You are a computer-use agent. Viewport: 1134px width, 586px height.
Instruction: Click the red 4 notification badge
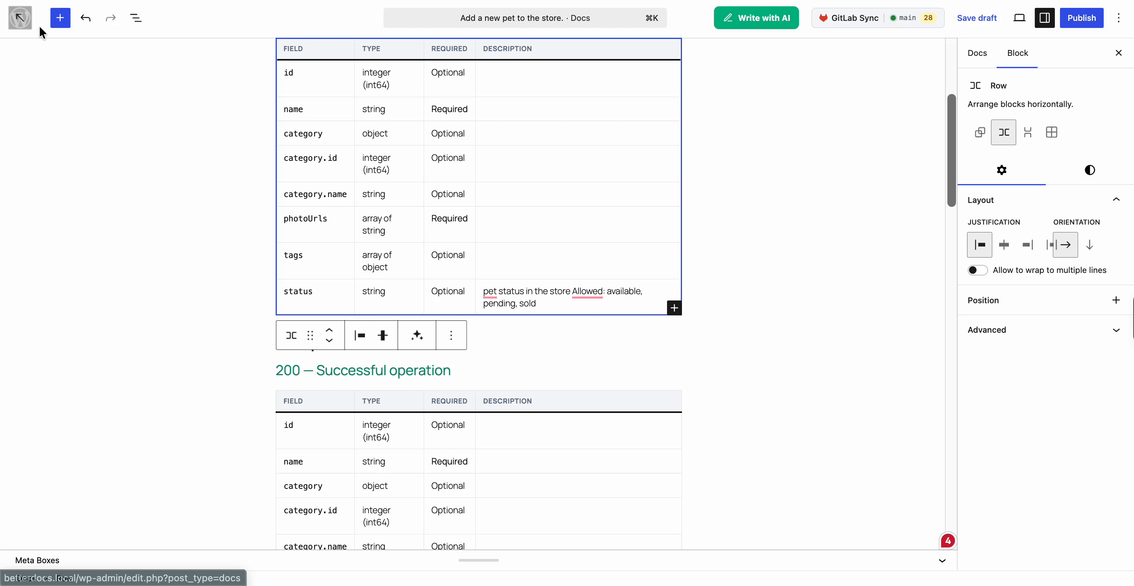point(948,541)
